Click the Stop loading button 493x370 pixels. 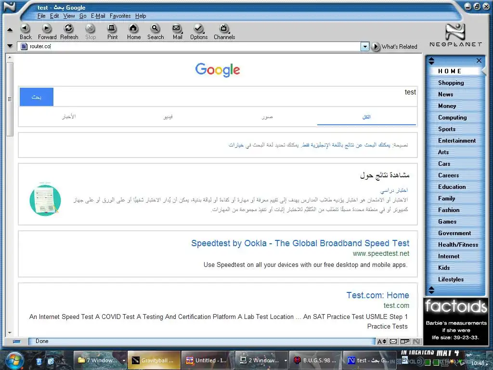pos(90,32)
